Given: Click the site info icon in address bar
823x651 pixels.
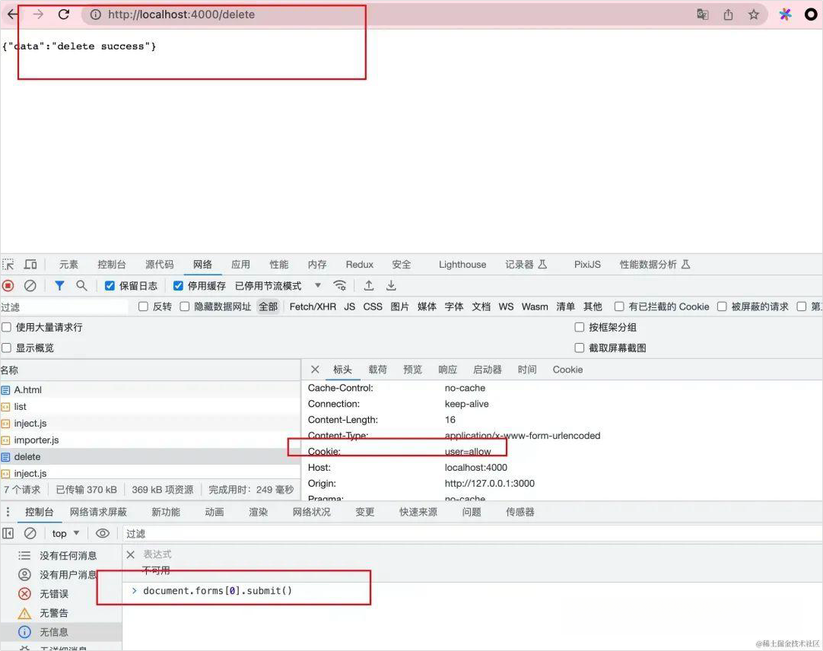Looking at the screenshot, I should (x=96, y=14).
